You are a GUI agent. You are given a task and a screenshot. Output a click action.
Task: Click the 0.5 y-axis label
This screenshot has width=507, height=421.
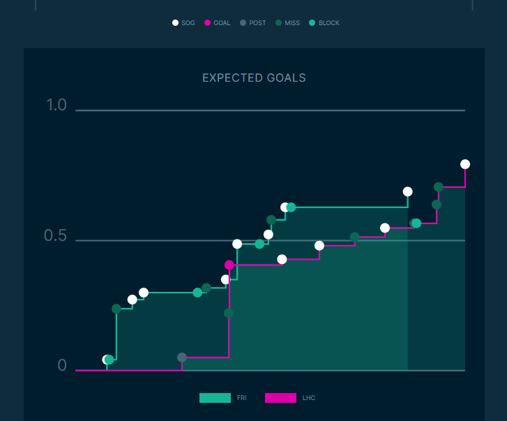55,236
